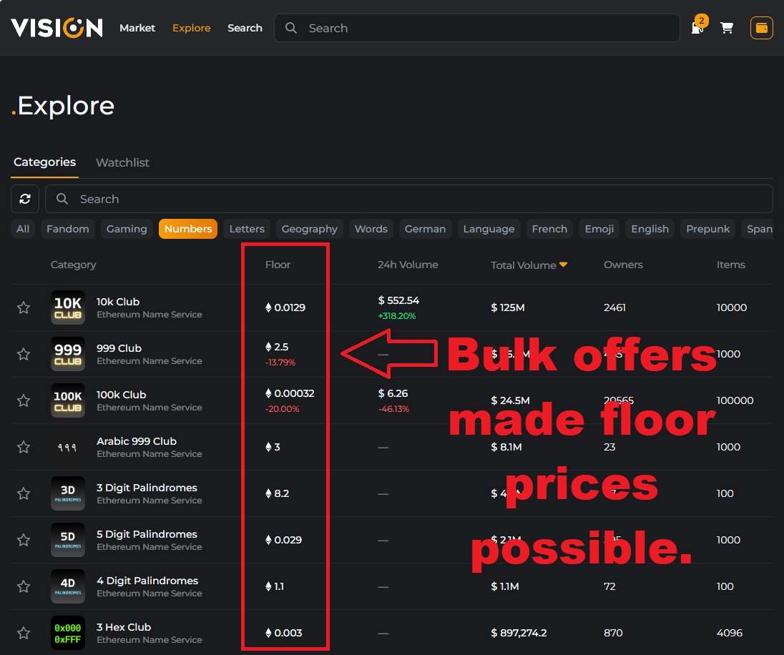This screenshot has width=784, height=655.
Task: Open the 4 Digit Palindromes name link
Action: [147, 581]
